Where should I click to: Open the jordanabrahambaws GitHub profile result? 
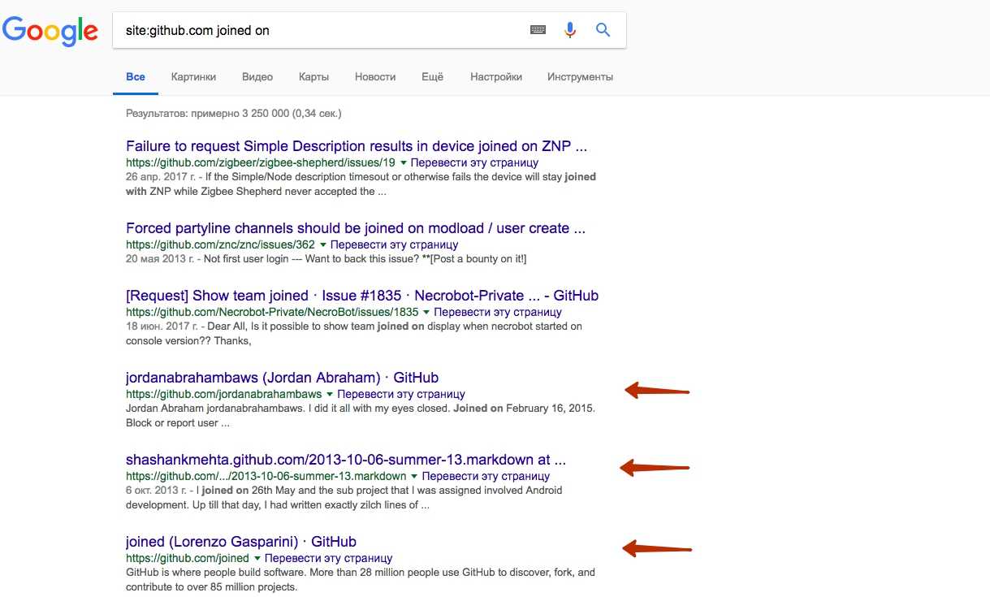282,378
